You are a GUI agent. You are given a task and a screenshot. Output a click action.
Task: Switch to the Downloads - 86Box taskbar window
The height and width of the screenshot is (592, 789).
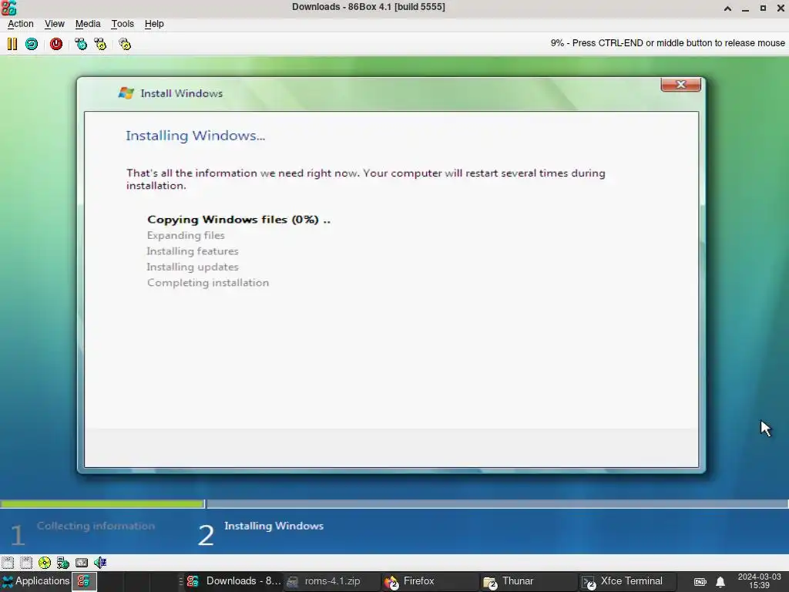[234, 581]
